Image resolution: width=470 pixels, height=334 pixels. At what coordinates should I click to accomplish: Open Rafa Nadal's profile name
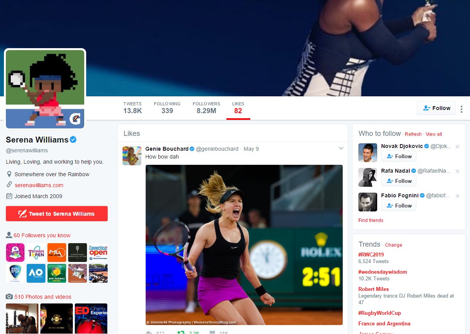pos(396,171)
